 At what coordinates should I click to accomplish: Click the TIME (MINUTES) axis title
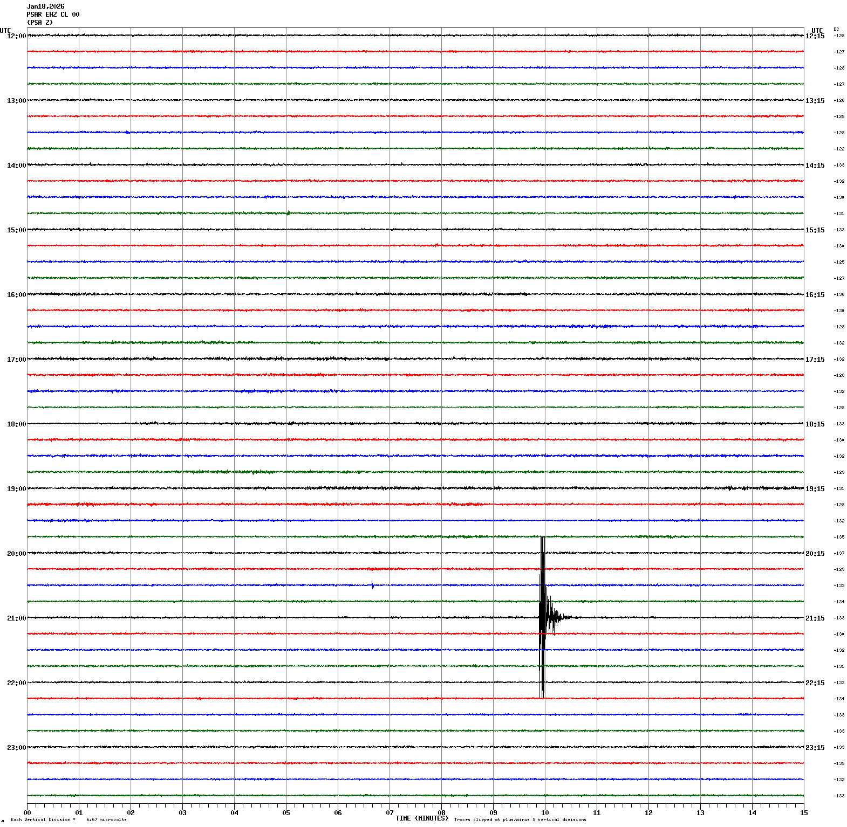tap(421, 818)
